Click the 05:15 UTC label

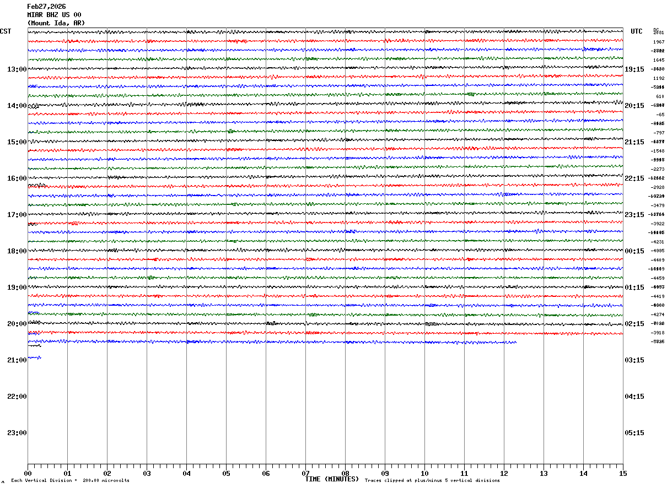click(634, 433)
